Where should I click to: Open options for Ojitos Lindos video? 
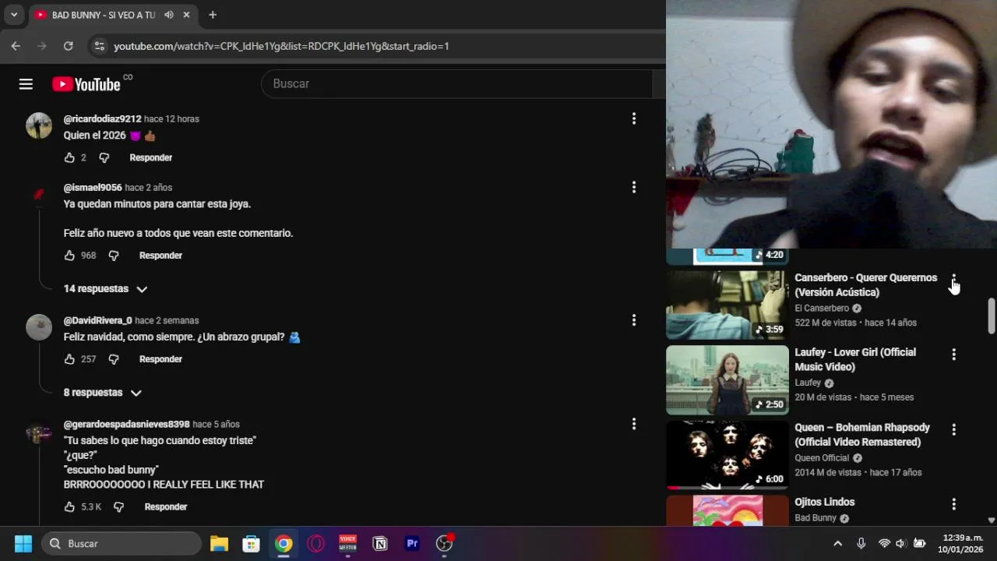click(953, 504)
